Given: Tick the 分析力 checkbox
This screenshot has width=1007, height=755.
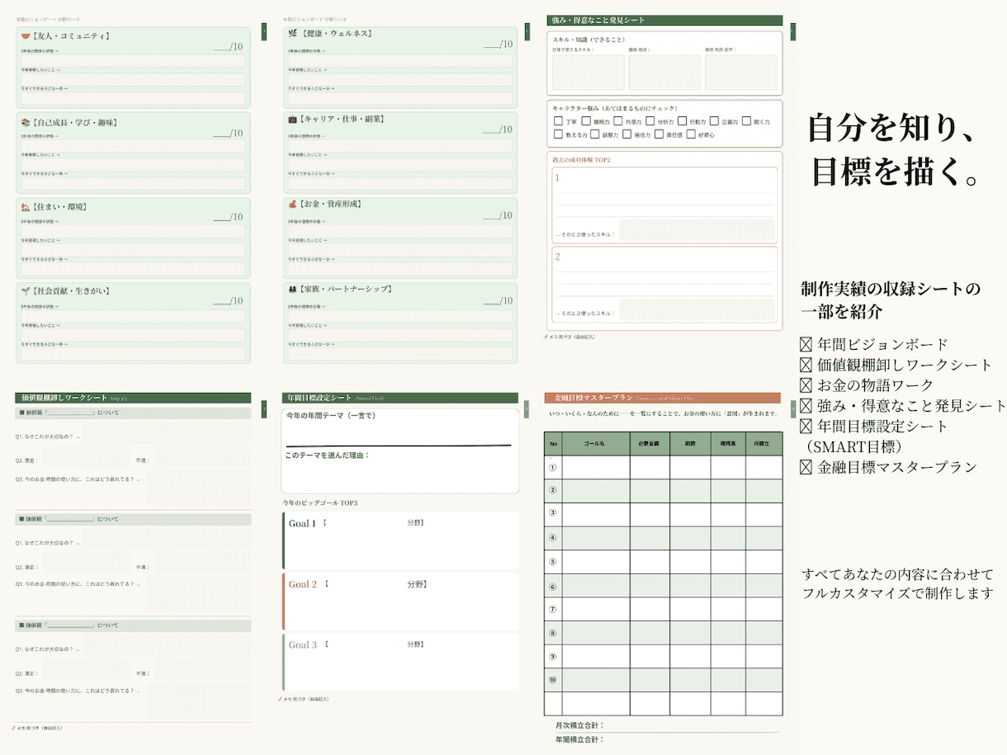Looking at the screenshot, I should tap(650, 121).
